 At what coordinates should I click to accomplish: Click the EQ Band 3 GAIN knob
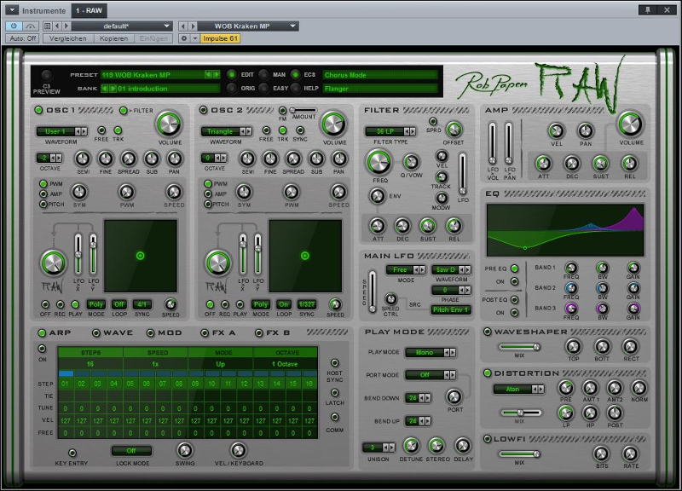pos(633,309)
